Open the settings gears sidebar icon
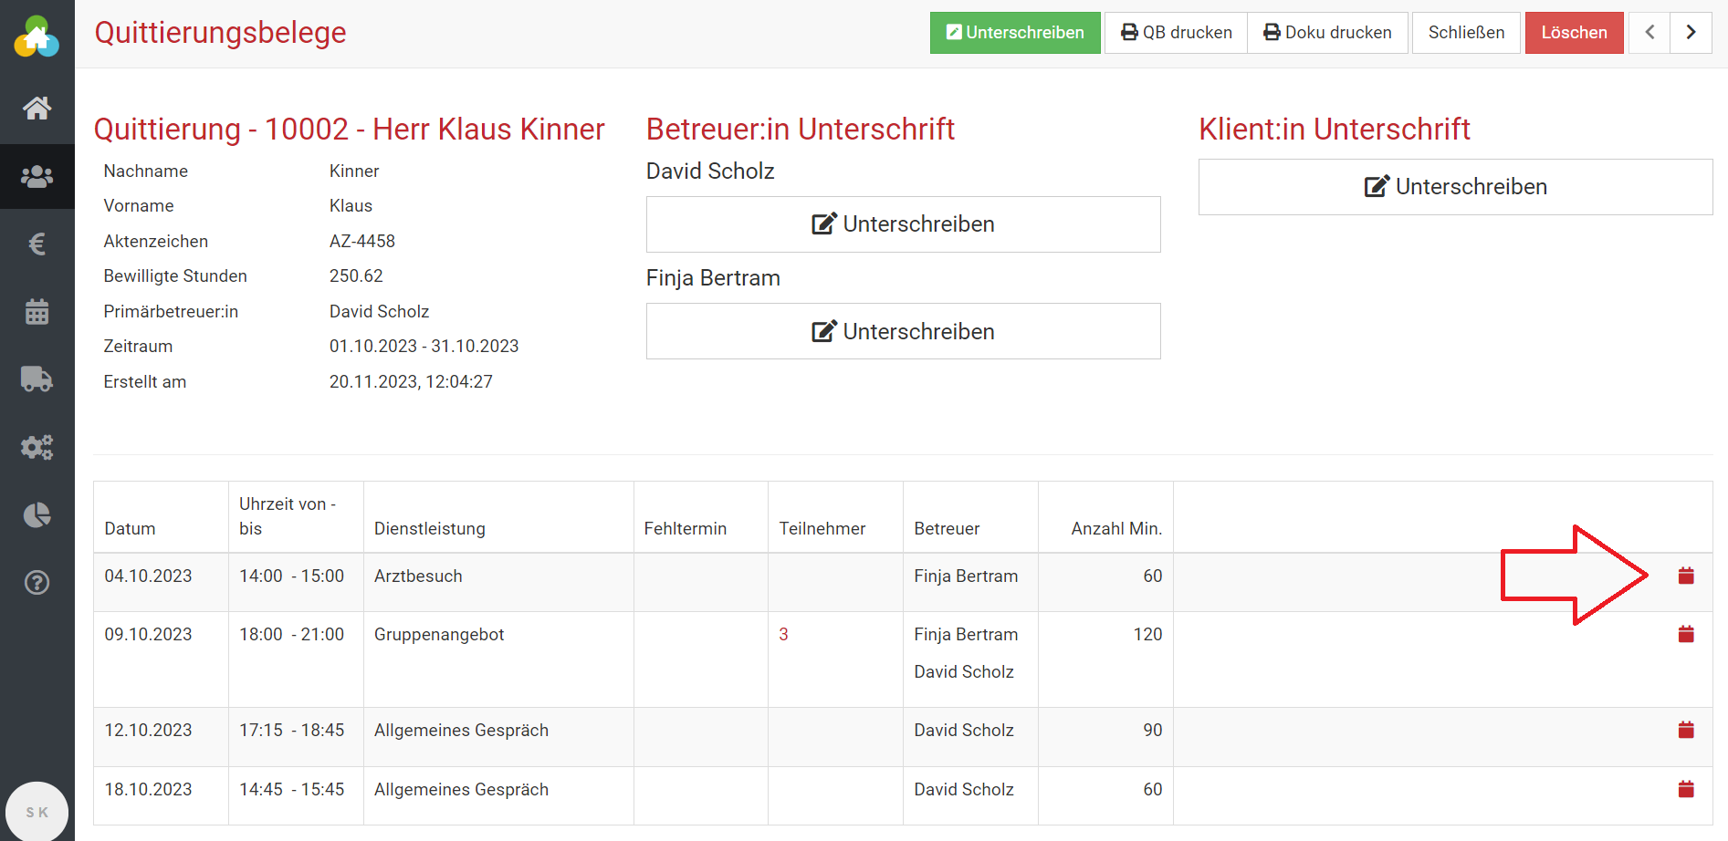1728x841 pixels. [x=37, y=447]
